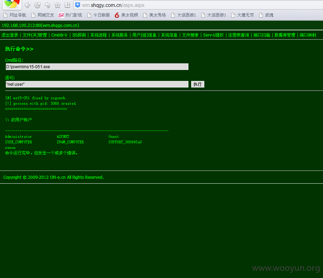
Task: Click the browser logo icon
Action: coord(12,4)
